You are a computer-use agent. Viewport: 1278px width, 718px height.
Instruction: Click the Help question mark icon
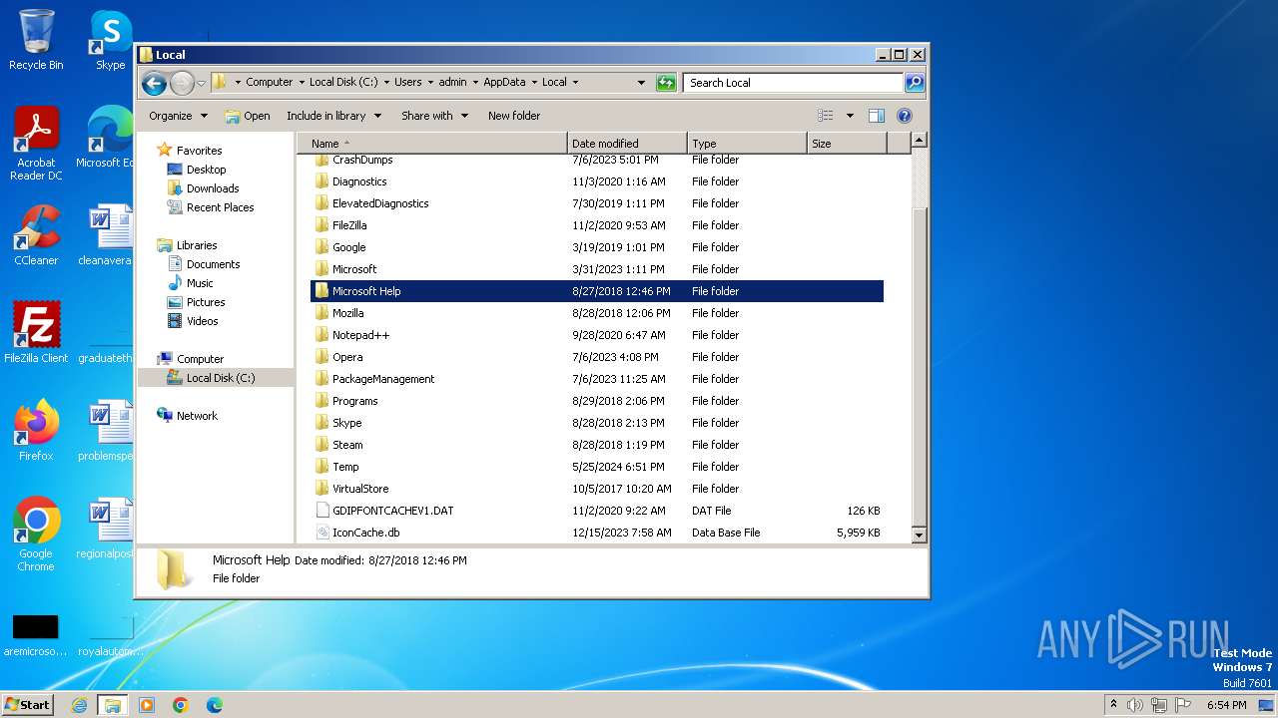pos(905,116)
